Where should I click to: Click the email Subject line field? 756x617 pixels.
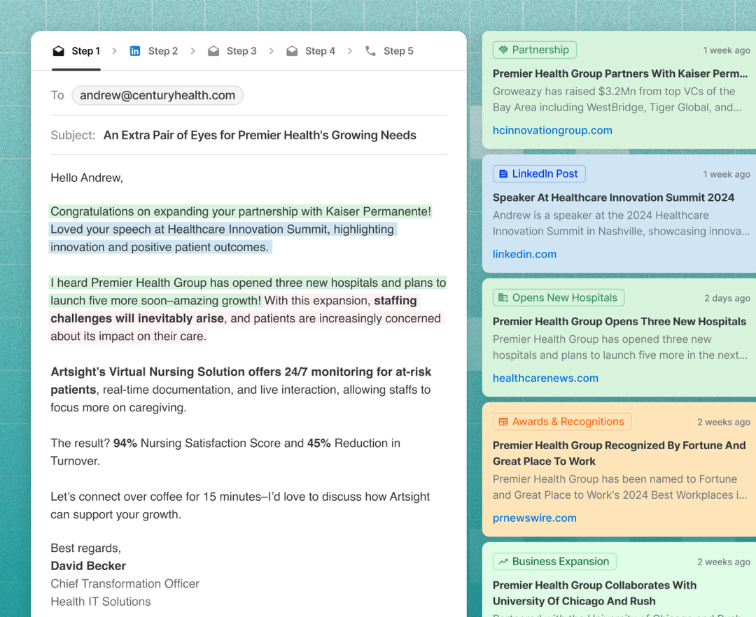click(260, 135)
